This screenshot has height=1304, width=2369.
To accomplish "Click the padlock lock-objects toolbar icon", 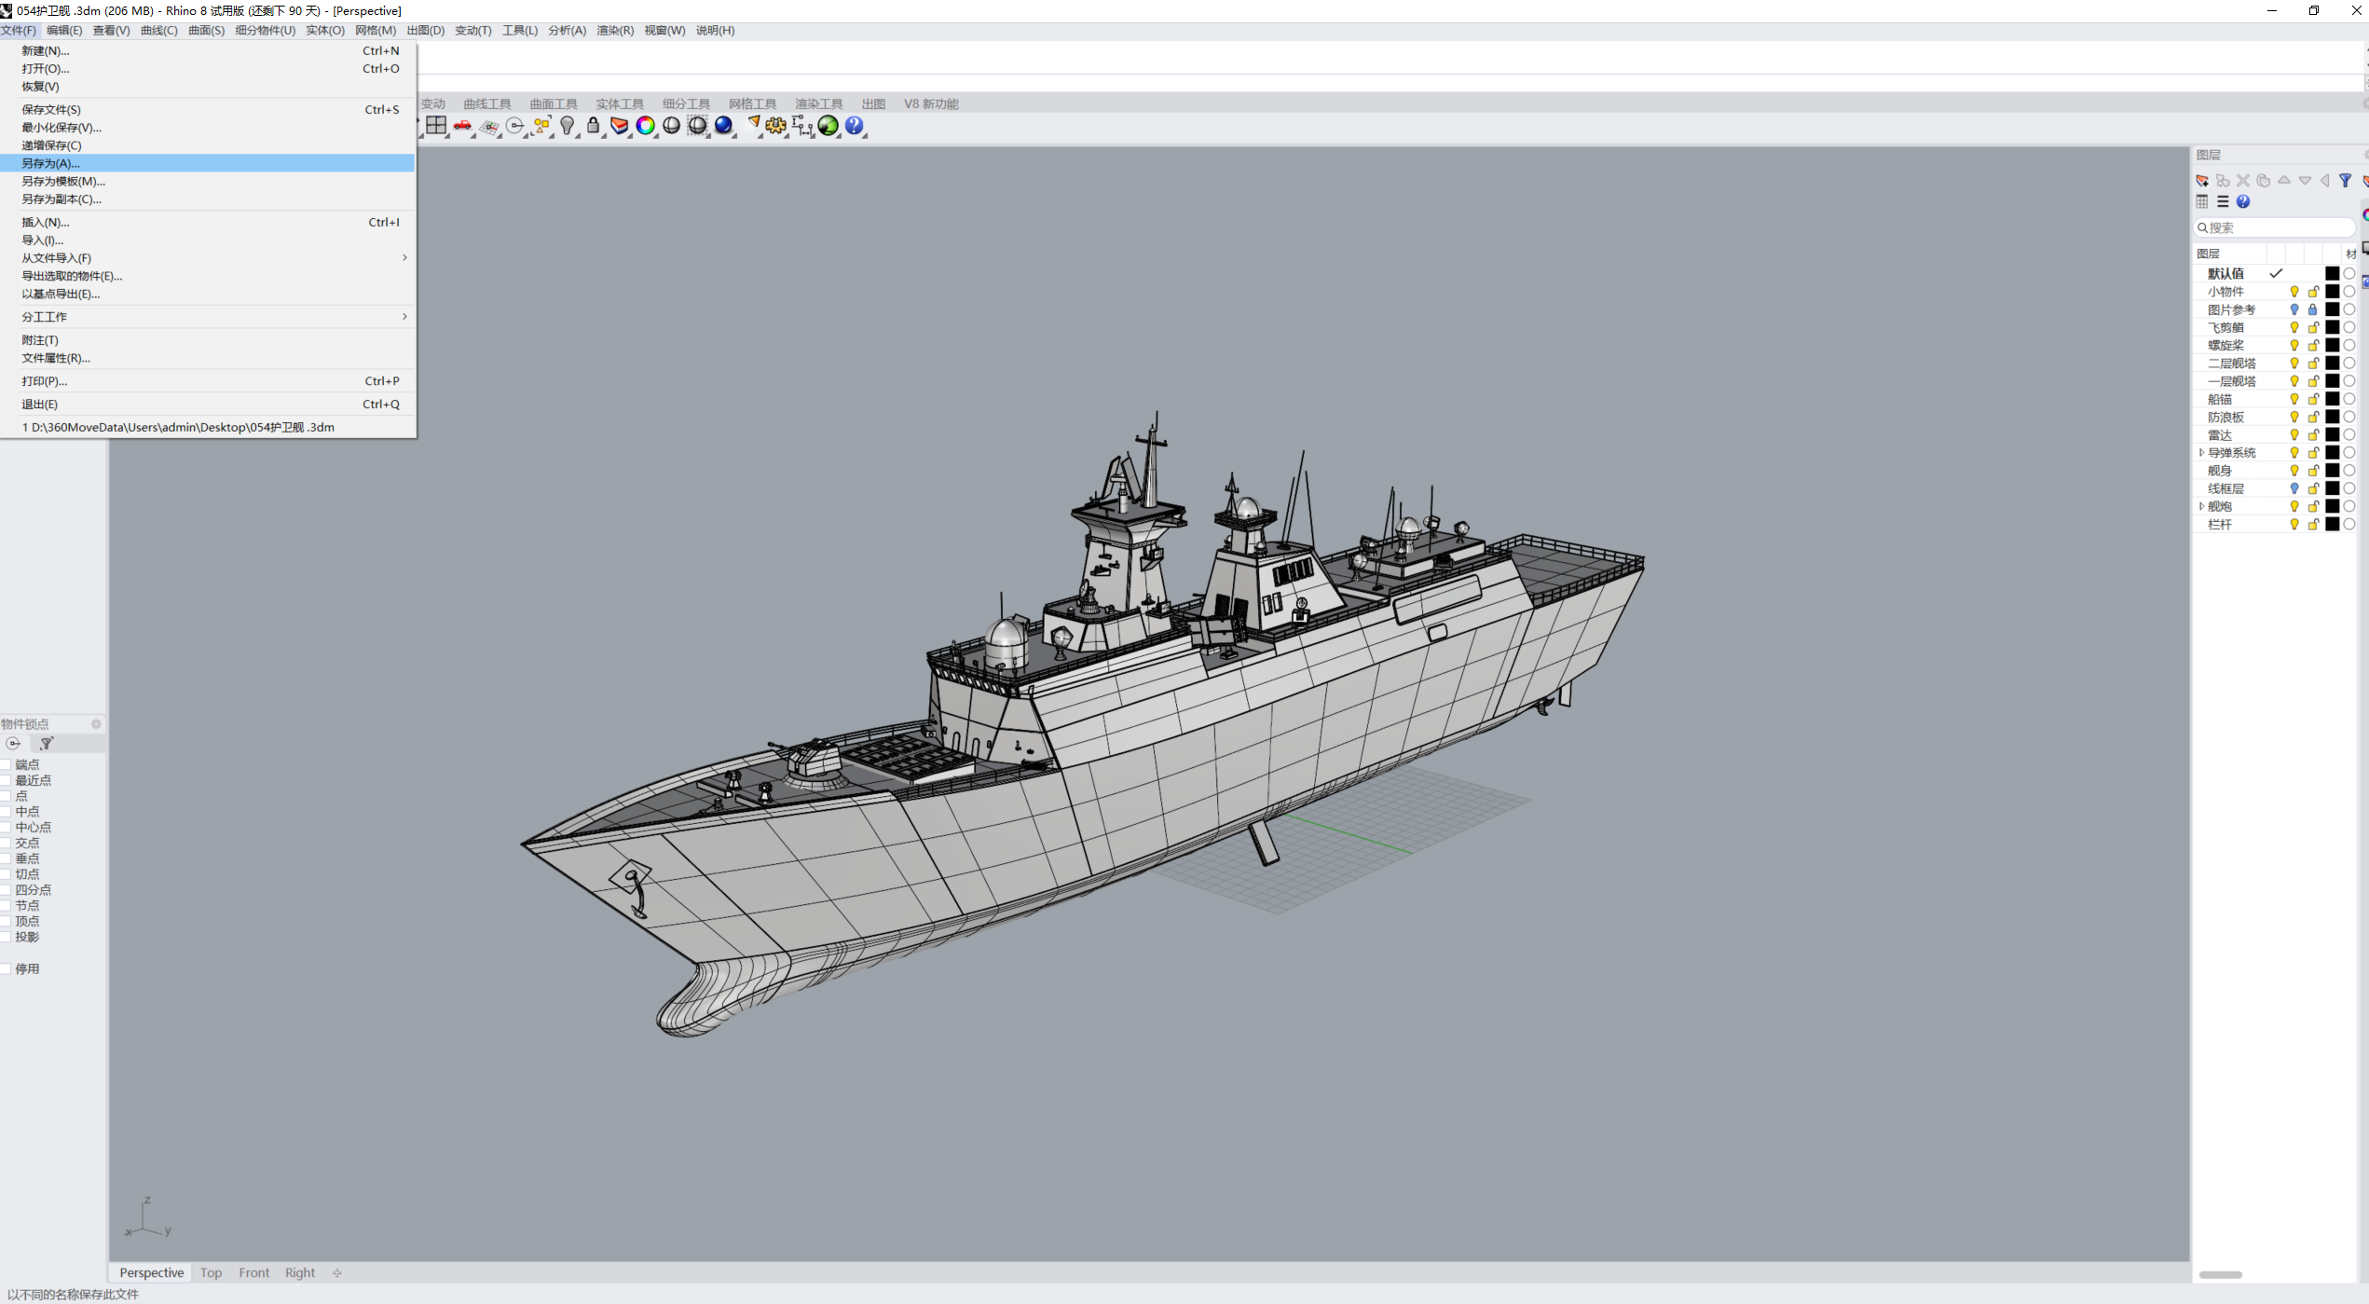I will pos(593,125).
